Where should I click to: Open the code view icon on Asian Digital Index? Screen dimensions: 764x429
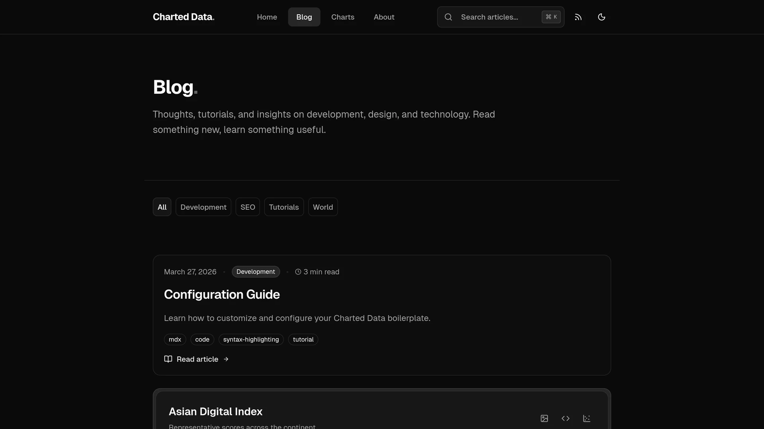point(565,418)
